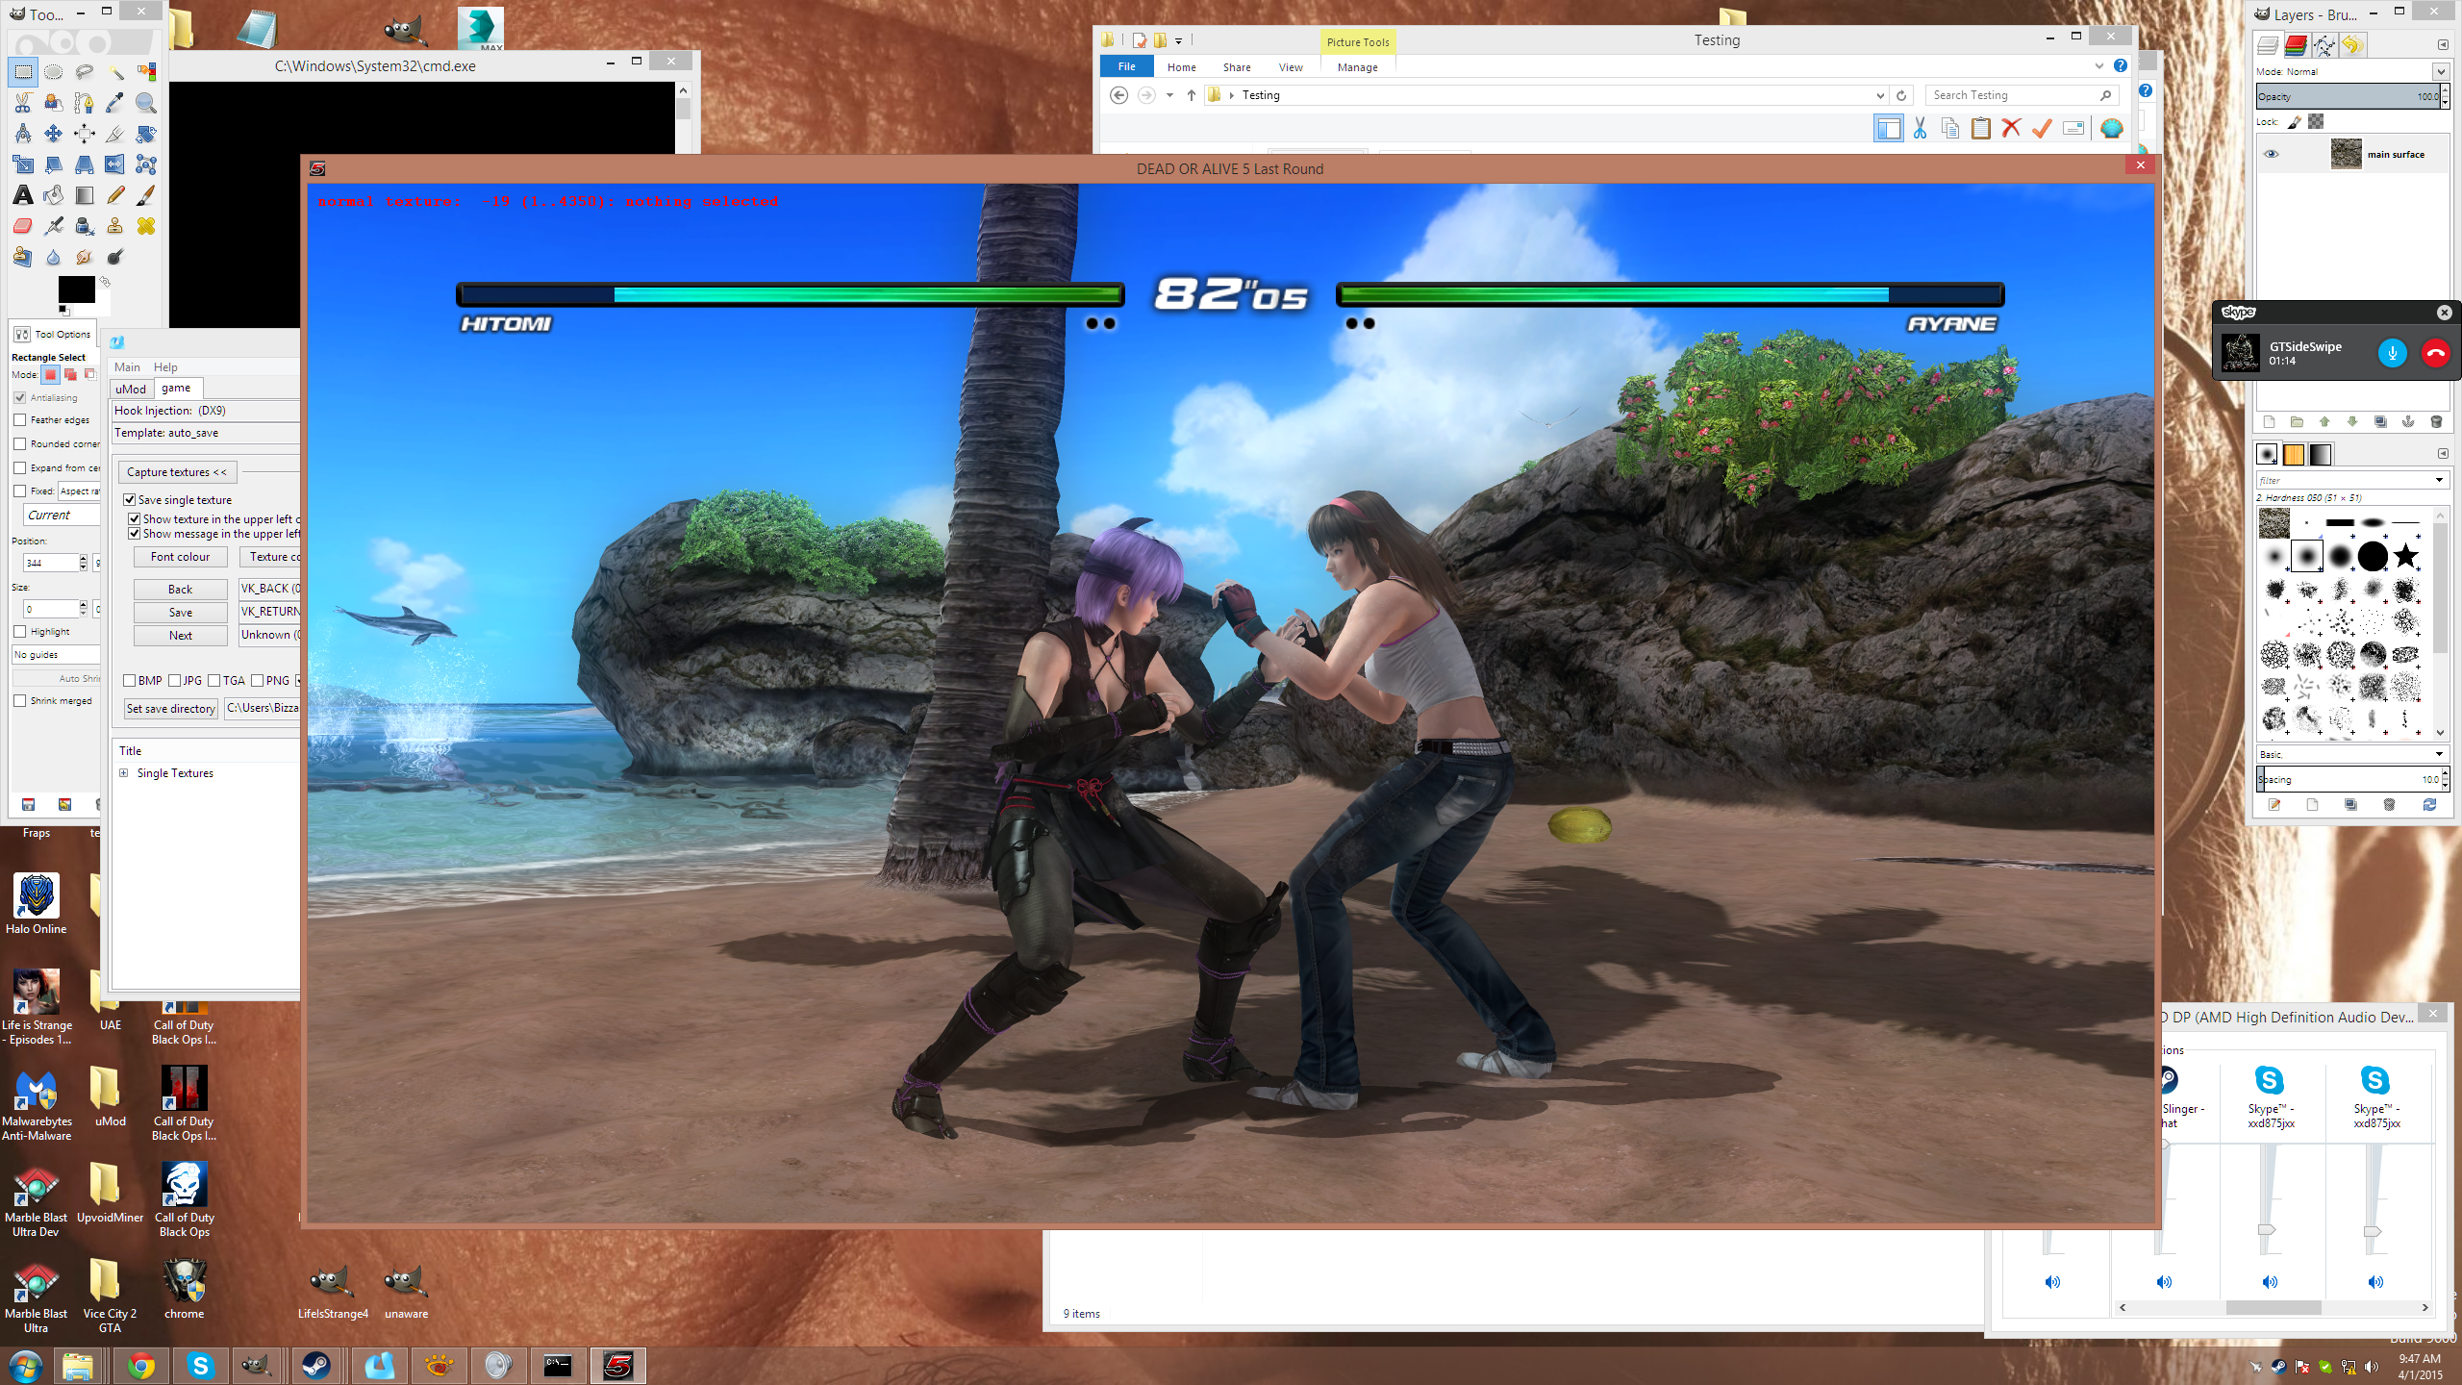Open the Share ribbon tab
Screen dimensions: 2462x1385
1237,67
